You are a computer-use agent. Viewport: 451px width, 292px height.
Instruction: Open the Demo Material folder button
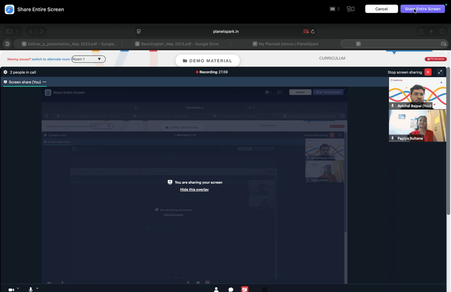click(x=207, y=61)
